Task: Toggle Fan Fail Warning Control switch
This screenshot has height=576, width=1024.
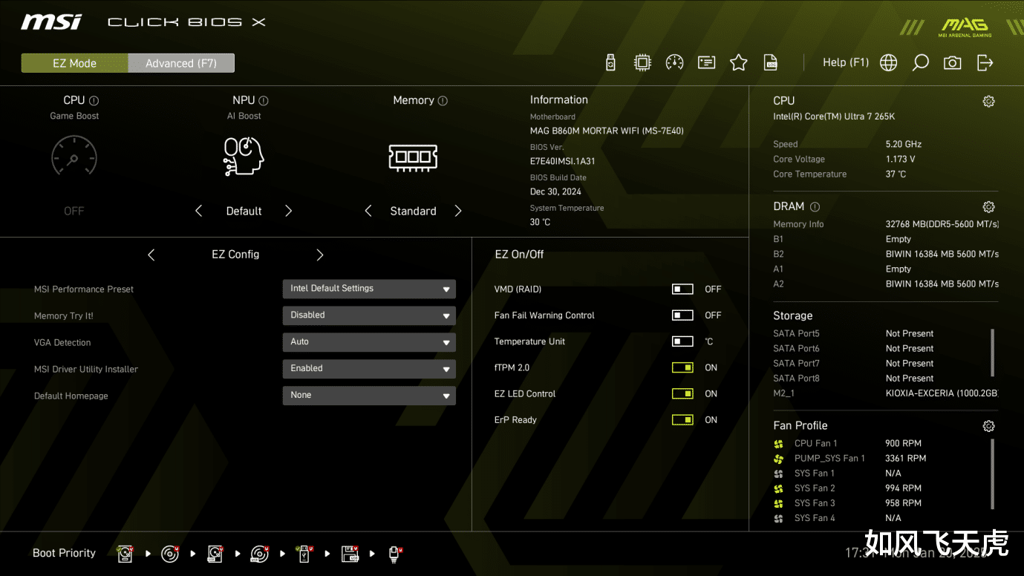Action: (x=682, y=315)
